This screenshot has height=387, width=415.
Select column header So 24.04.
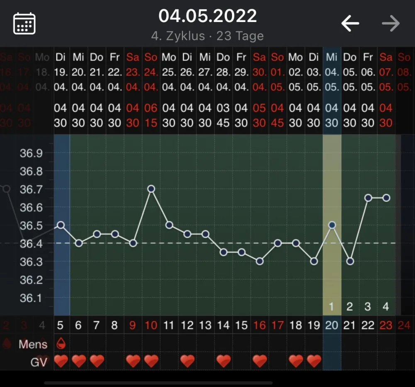click(x=151, y=72)
